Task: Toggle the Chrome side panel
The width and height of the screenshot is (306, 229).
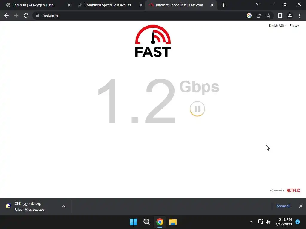Action: 280,16
